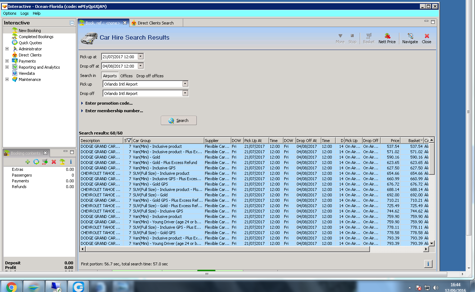Minimize the editor area pane
This screenshot has height=292, width=475.
pos(426,22)
